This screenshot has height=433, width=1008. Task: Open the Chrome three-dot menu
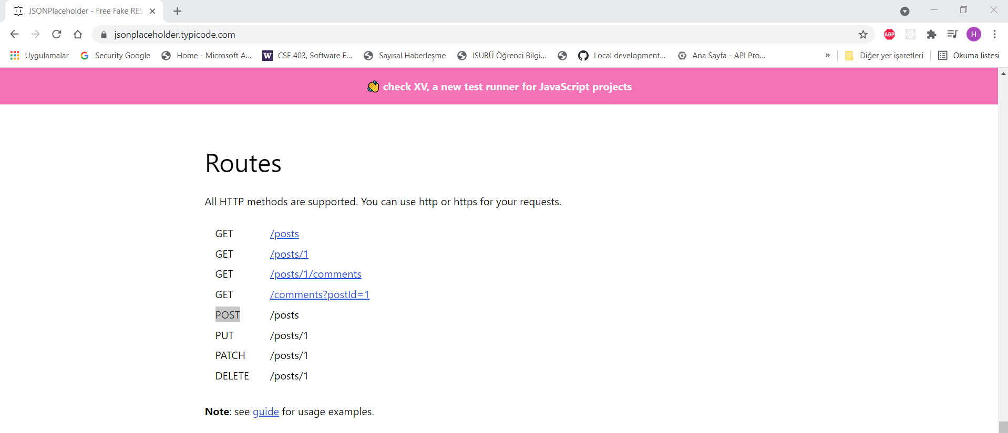tap(994, 35)
